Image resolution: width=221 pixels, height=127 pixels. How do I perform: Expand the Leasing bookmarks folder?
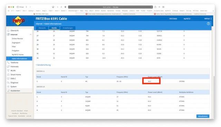[31, 11]
